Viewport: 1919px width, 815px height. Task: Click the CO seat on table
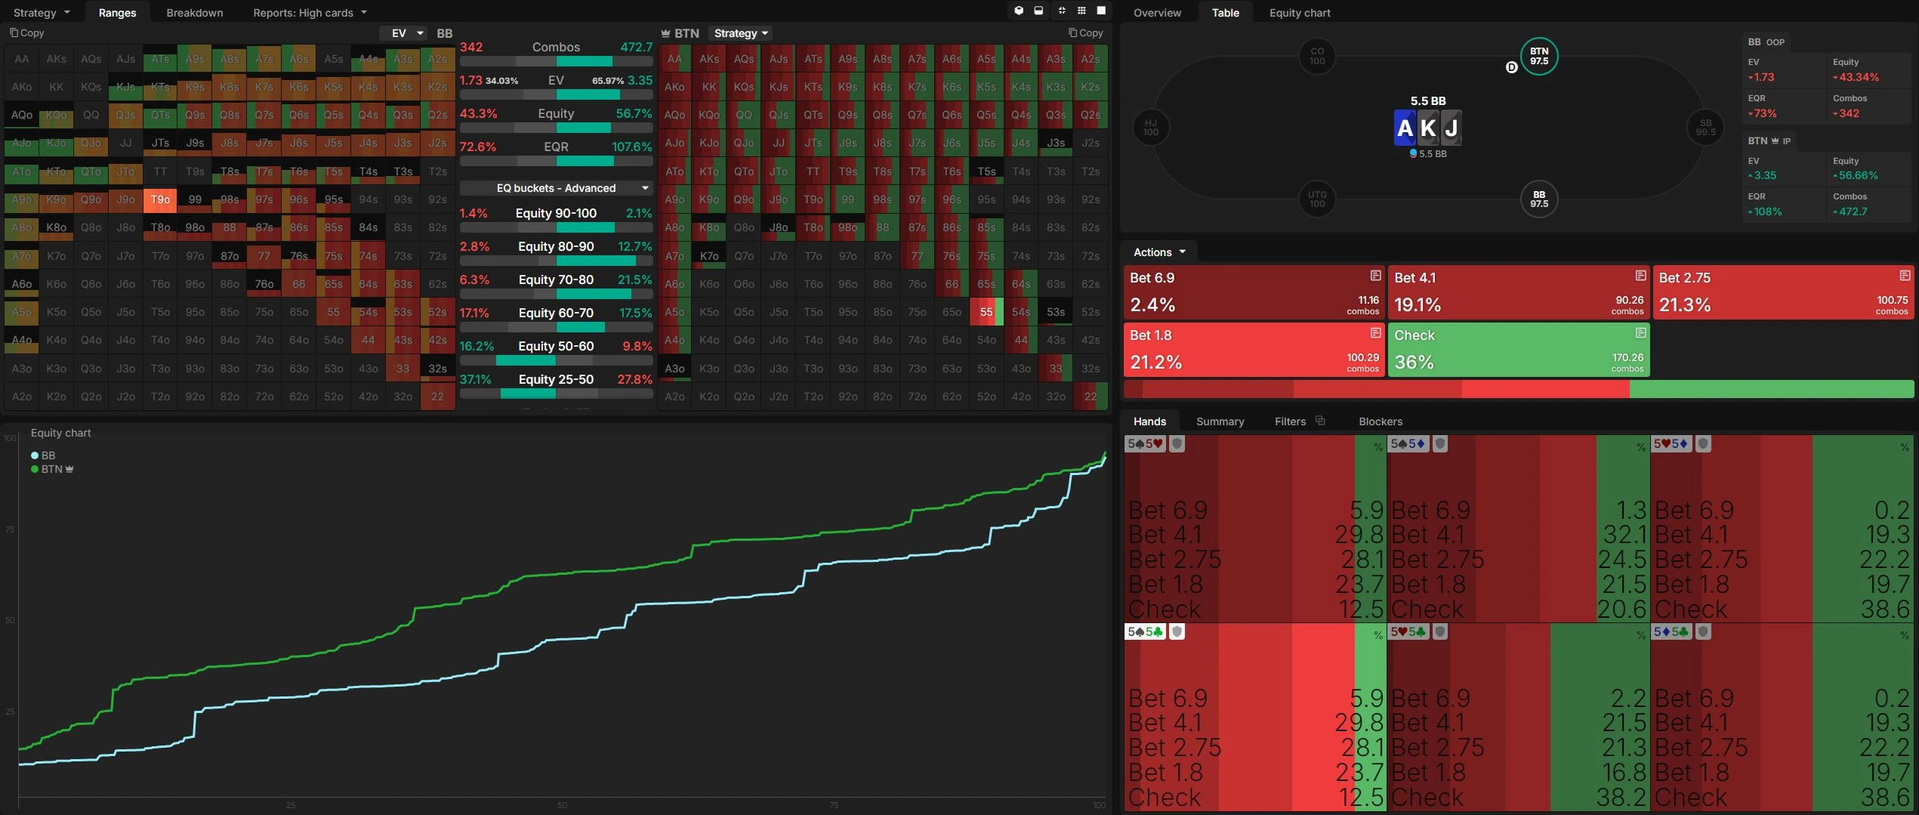pyautogui.click(x=1317, y=56)
